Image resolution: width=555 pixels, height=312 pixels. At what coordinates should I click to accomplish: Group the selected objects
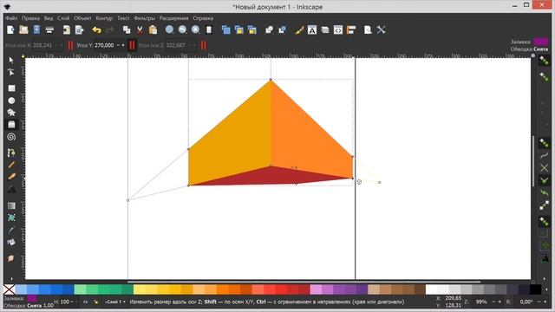269,30
